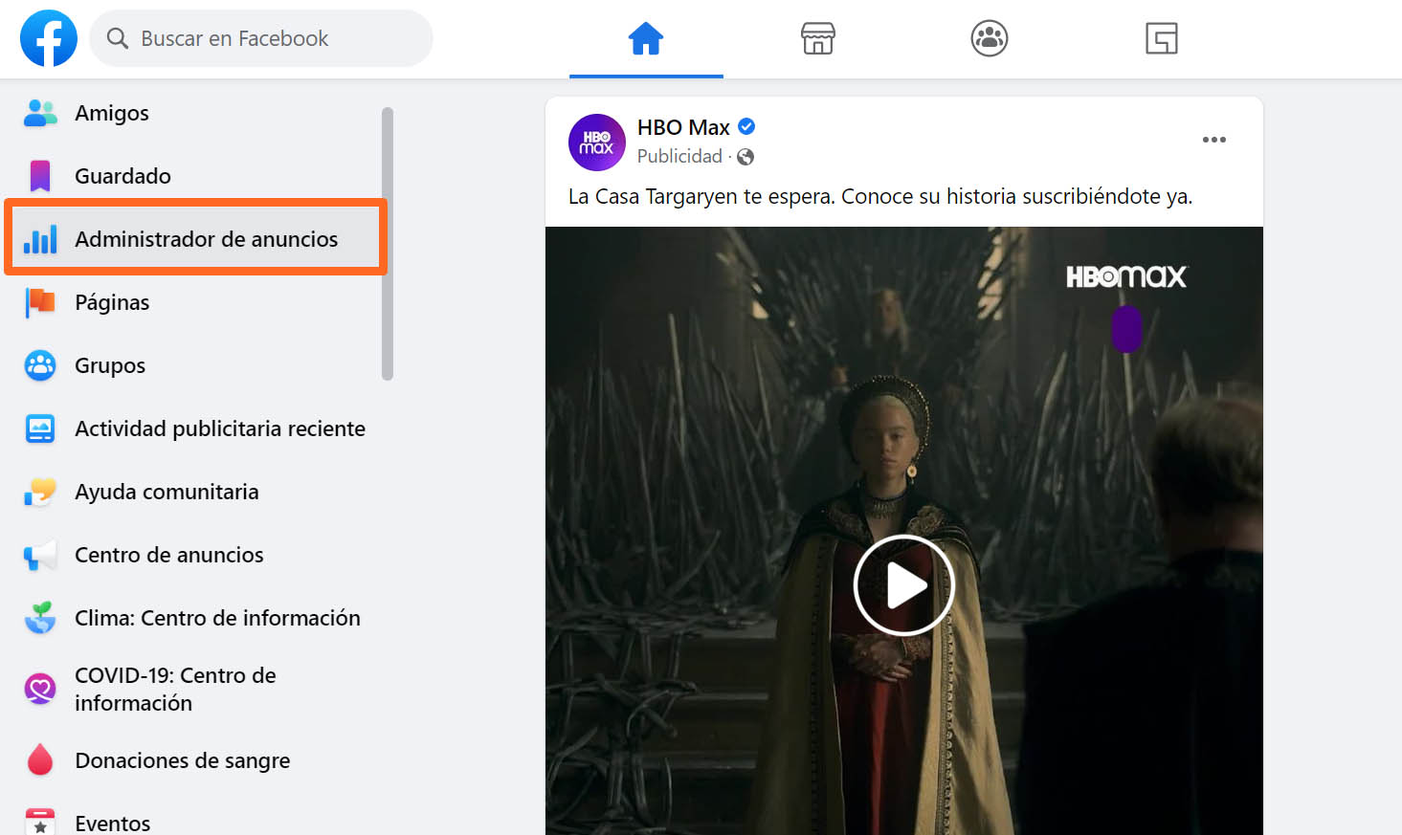The height and width of the screenshot is (835, 1402).
Task: Open Guardado from the sidebar icon
Action: point(39,176)
